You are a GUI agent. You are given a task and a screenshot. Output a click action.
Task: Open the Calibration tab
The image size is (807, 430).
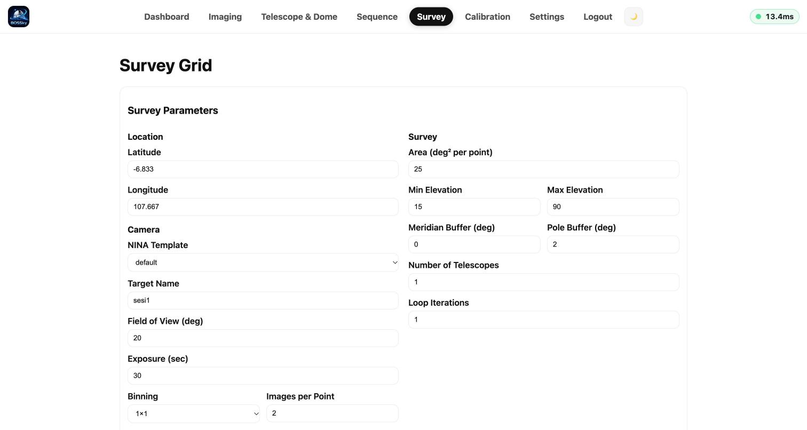point(487,17)
